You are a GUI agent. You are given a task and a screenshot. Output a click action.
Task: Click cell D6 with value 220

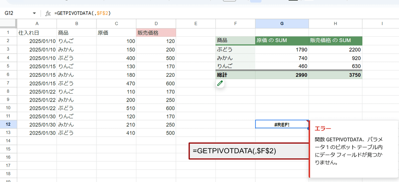click(x=156, y=75)
